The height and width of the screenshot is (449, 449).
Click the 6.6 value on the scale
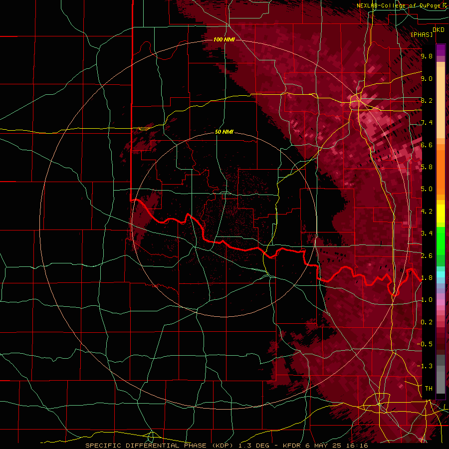click(427, 145)
